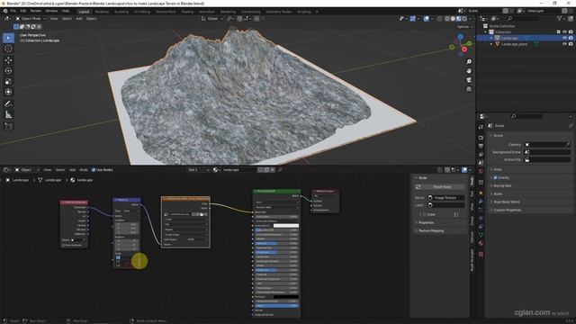Image resolution: width=576 pixels, height=324 pixels.
Task: Open the viewport View menu
Action: 54,18
